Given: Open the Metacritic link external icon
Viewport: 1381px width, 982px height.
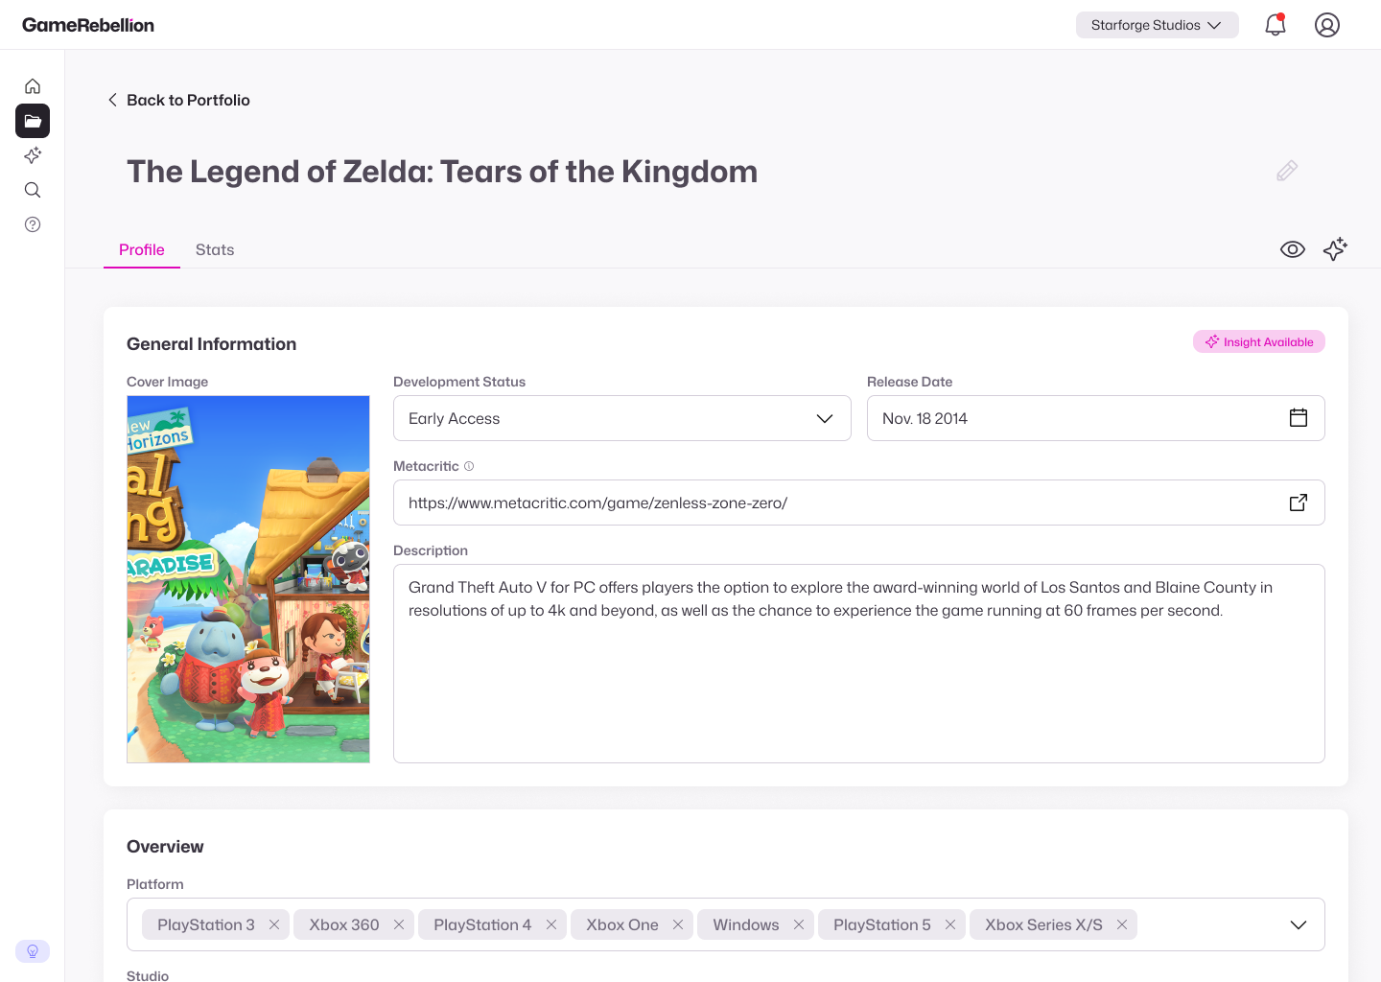Looking at the screenshot, I should 1298,502.
